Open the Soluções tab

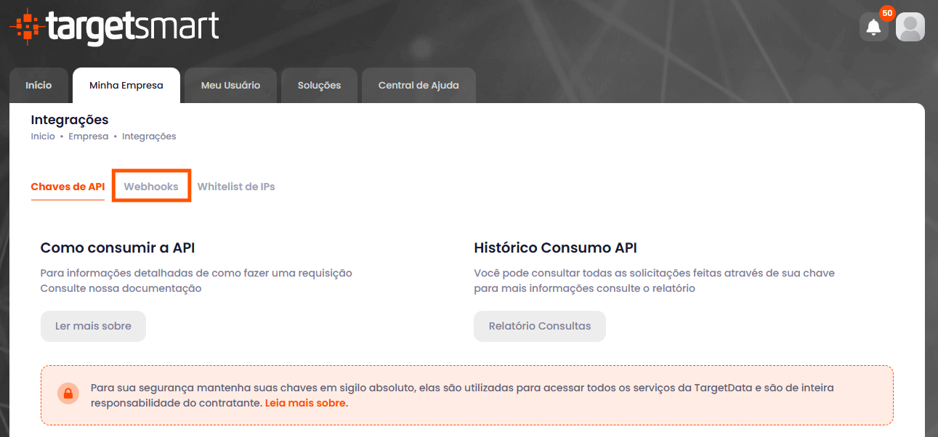click(x=319, y=86)
